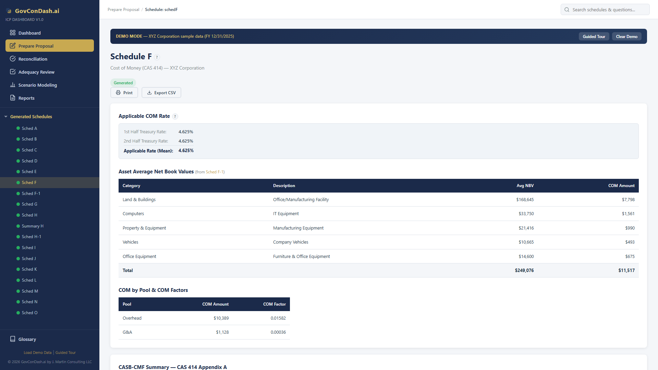Click Clear Demo button
Image resolution: width=658 pixels, height=370 pixels.
pos(626,37)
